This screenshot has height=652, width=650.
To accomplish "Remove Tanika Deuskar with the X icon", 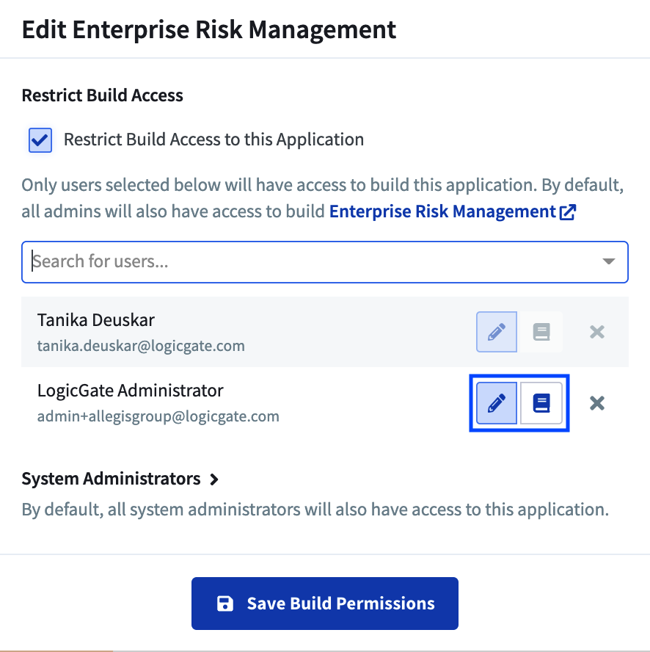I will click(x=596, y=332).
